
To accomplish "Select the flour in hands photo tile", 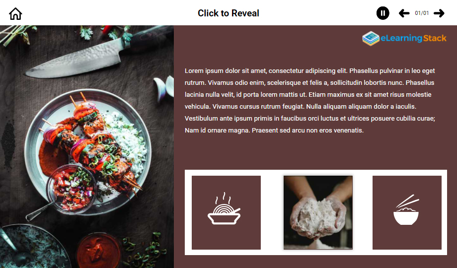I will click(x=318, y=212).
